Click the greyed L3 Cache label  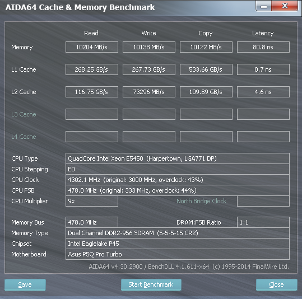click(x=24, y=114)
